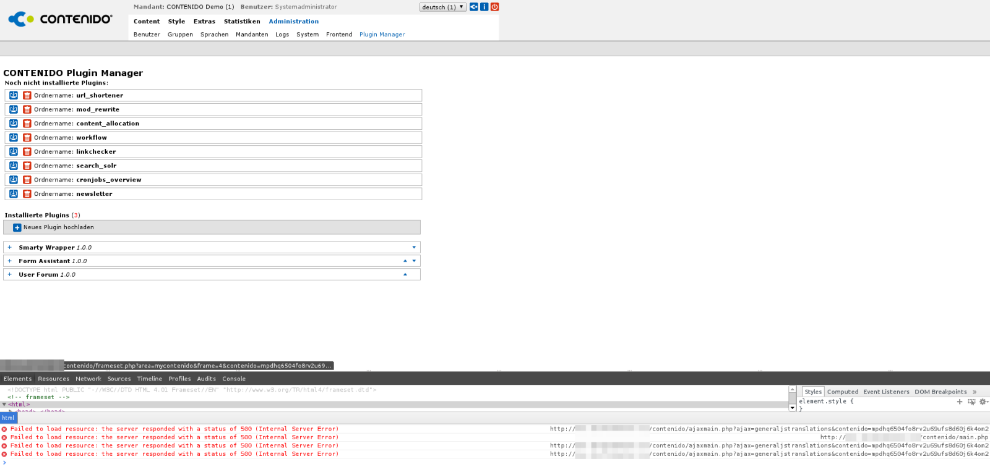Add new style rule with plus icon
This screenshot has height=472, width=990.
(960, 402)
